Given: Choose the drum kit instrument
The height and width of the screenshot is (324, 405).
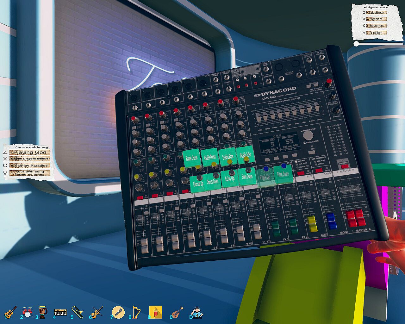Looking at the screenshot, I should tap(28, 312).
